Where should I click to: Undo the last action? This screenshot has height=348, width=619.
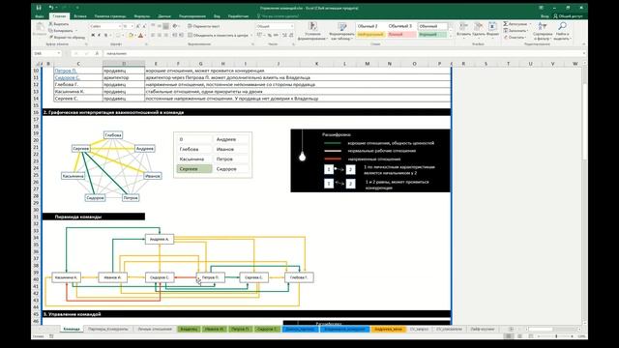coord(51,8)
